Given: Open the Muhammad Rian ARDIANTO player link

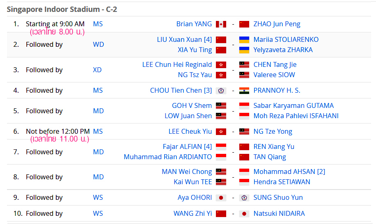Looking at the screenshot, I should (168, 157).
